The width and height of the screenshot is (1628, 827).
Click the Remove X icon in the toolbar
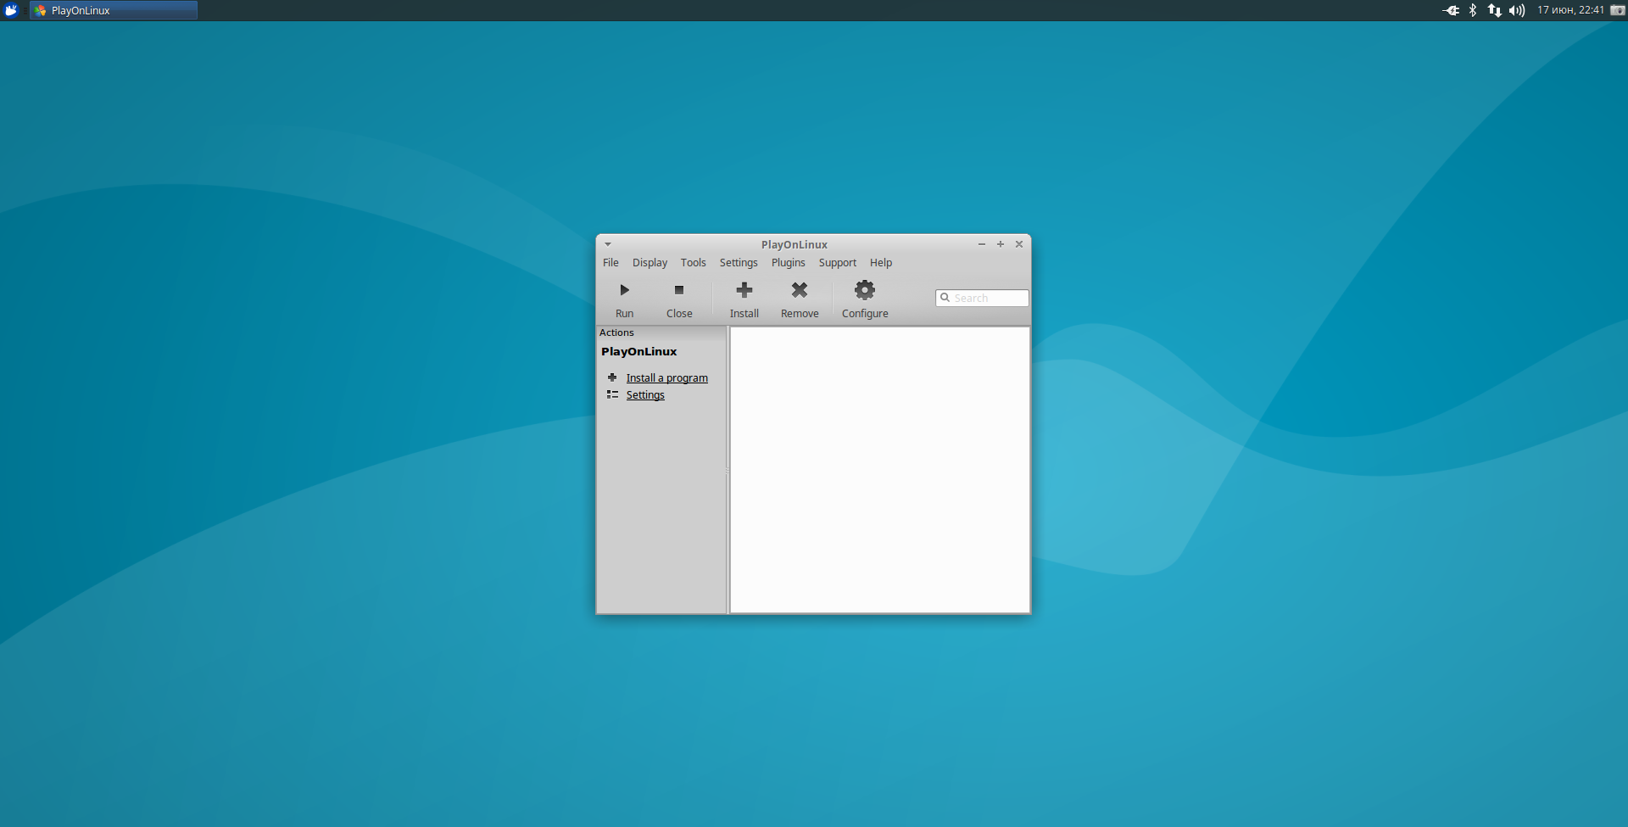(x=800, y=290)
